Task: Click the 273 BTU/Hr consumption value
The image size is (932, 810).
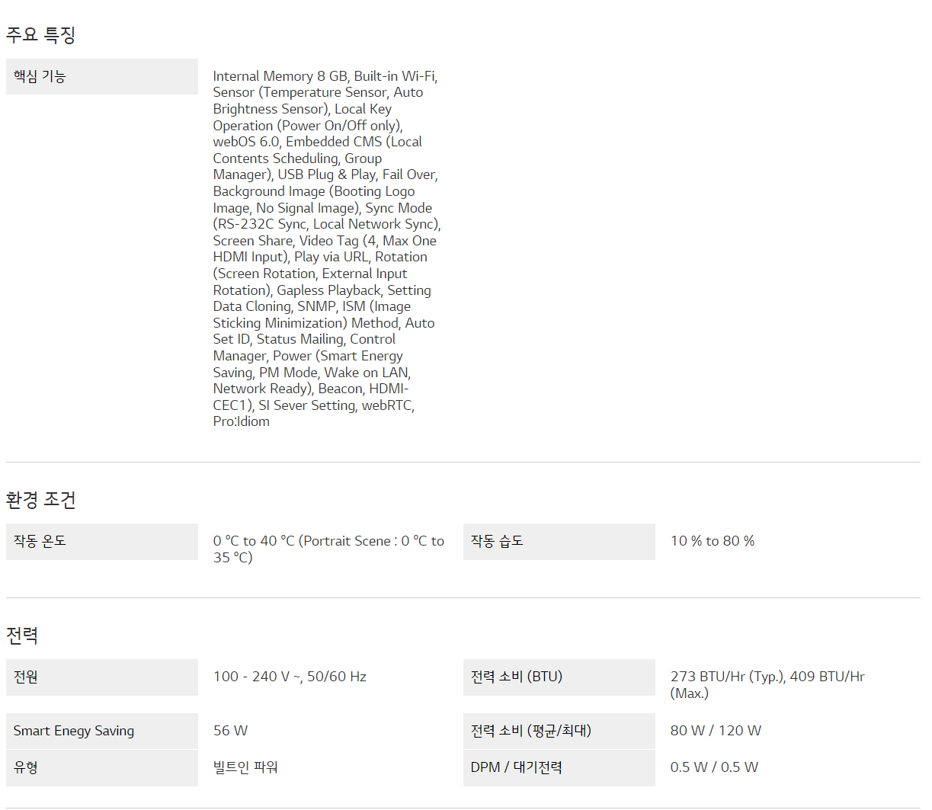Action: (767, 684)
